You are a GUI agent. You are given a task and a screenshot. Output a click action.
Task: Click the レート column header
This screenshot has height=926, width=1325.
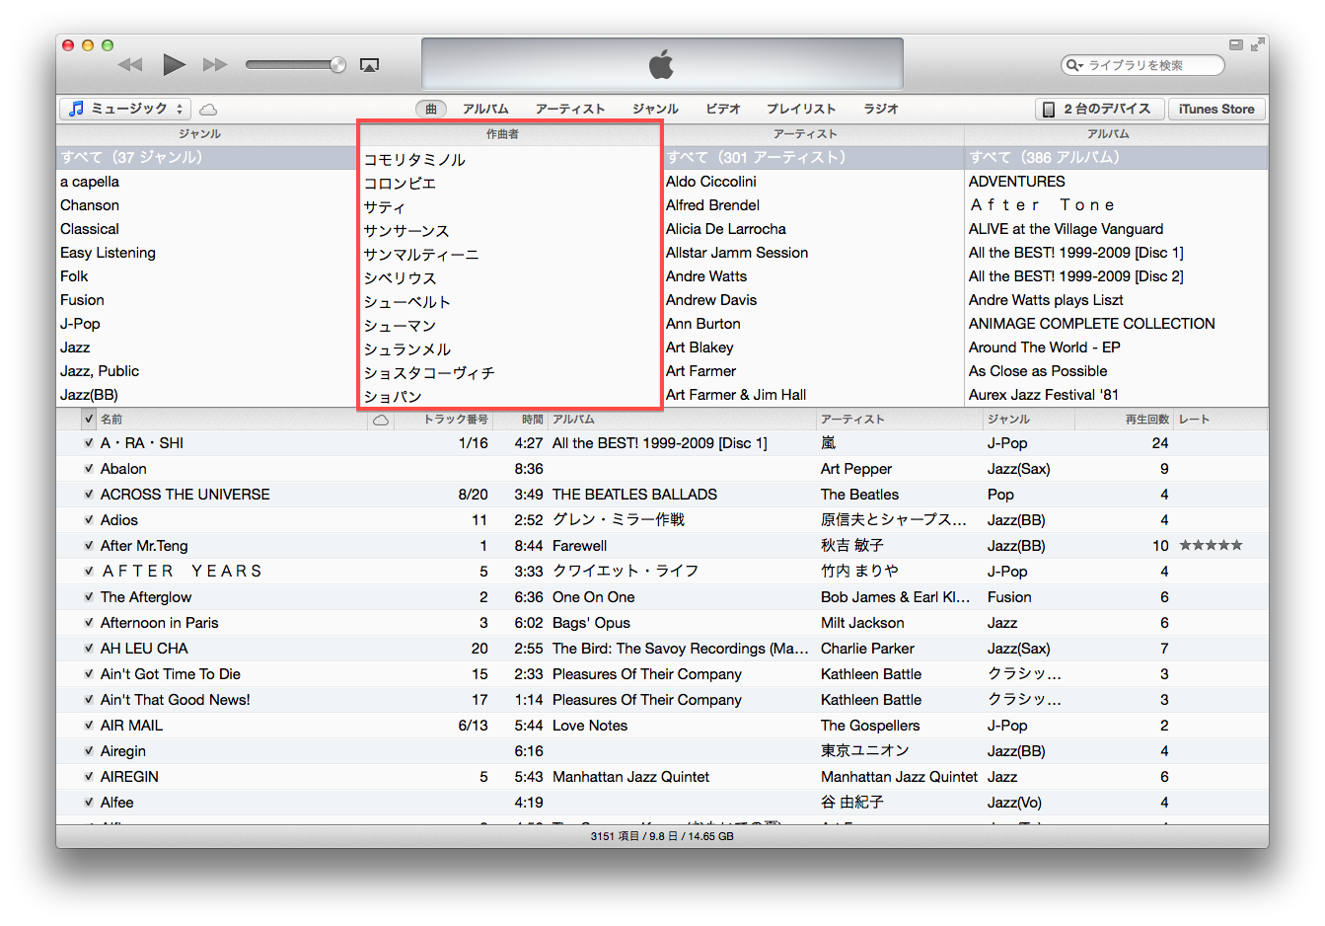pyautogui.click(x=1220, y=420)
